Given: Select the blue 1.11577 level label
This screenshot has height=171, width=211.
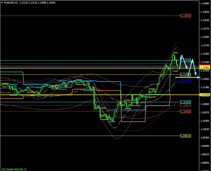Looking at the screenshot, I should coord(185,81).
